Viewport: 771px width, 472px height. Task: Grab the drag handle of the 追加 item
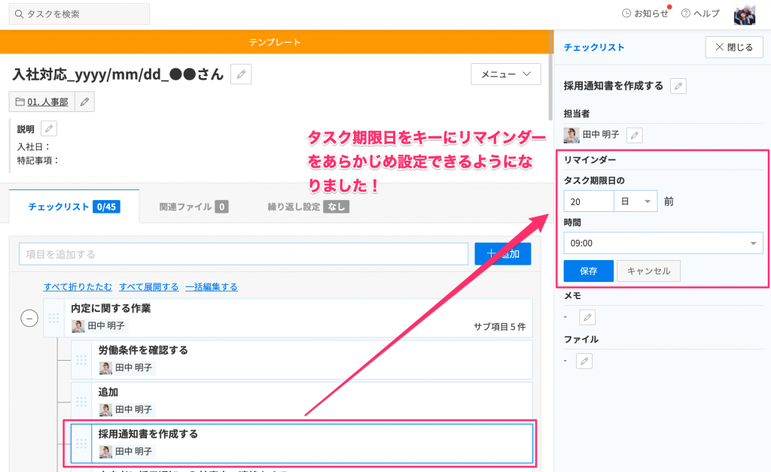point(81,401)
